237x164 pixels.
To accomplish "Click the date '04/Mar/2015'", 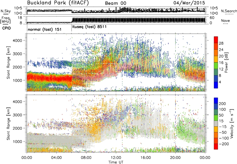I will (189, 3).
